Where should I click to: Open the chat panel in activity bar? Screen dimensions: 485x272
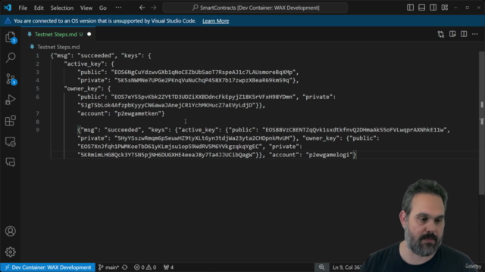pyautogui.click(x=11, y=162)
